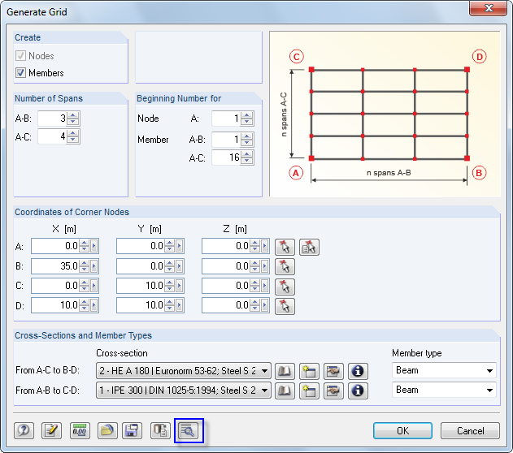Click node B Z field showing 0.0
Viewport: 513px width, 453px height.
(226, 266)
